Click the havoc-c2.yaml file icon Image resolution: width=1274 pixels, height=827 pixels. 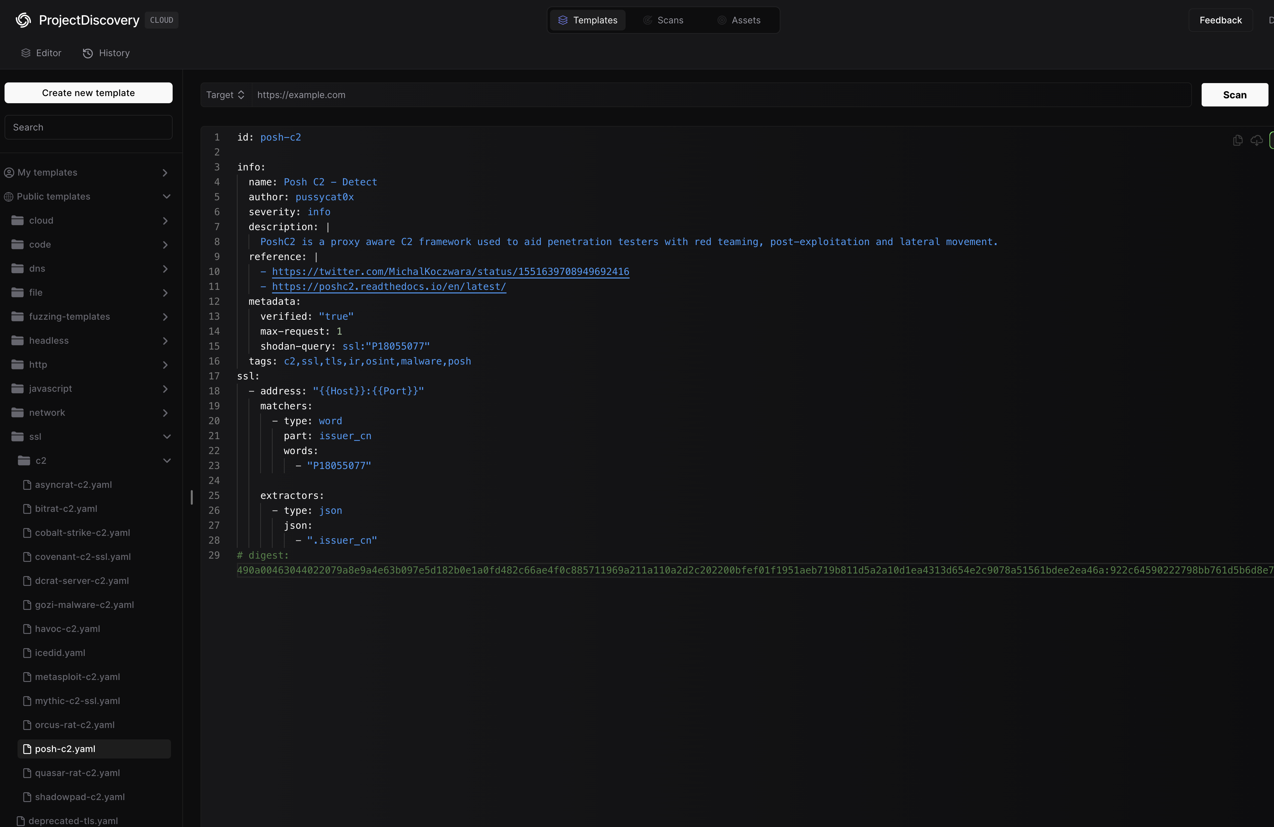(27, 629)
